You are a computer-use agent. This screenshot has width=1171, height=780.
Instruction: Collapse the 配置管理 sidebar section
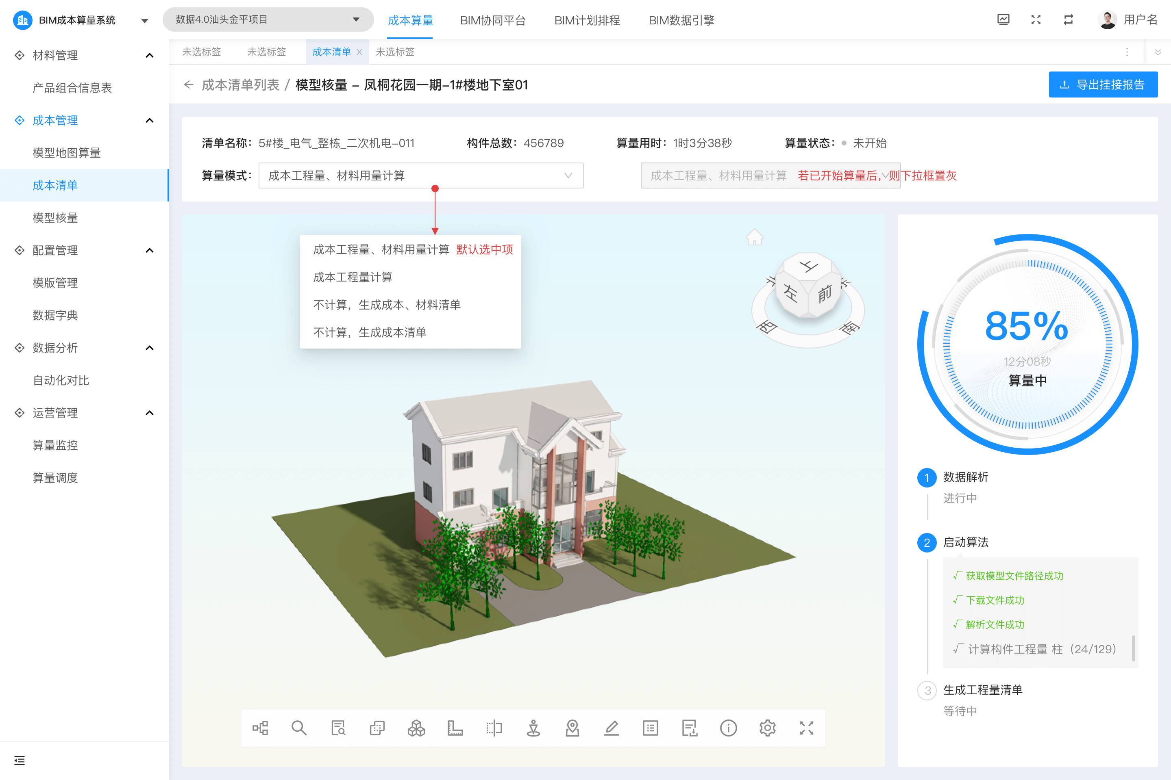tap(149, 250)
